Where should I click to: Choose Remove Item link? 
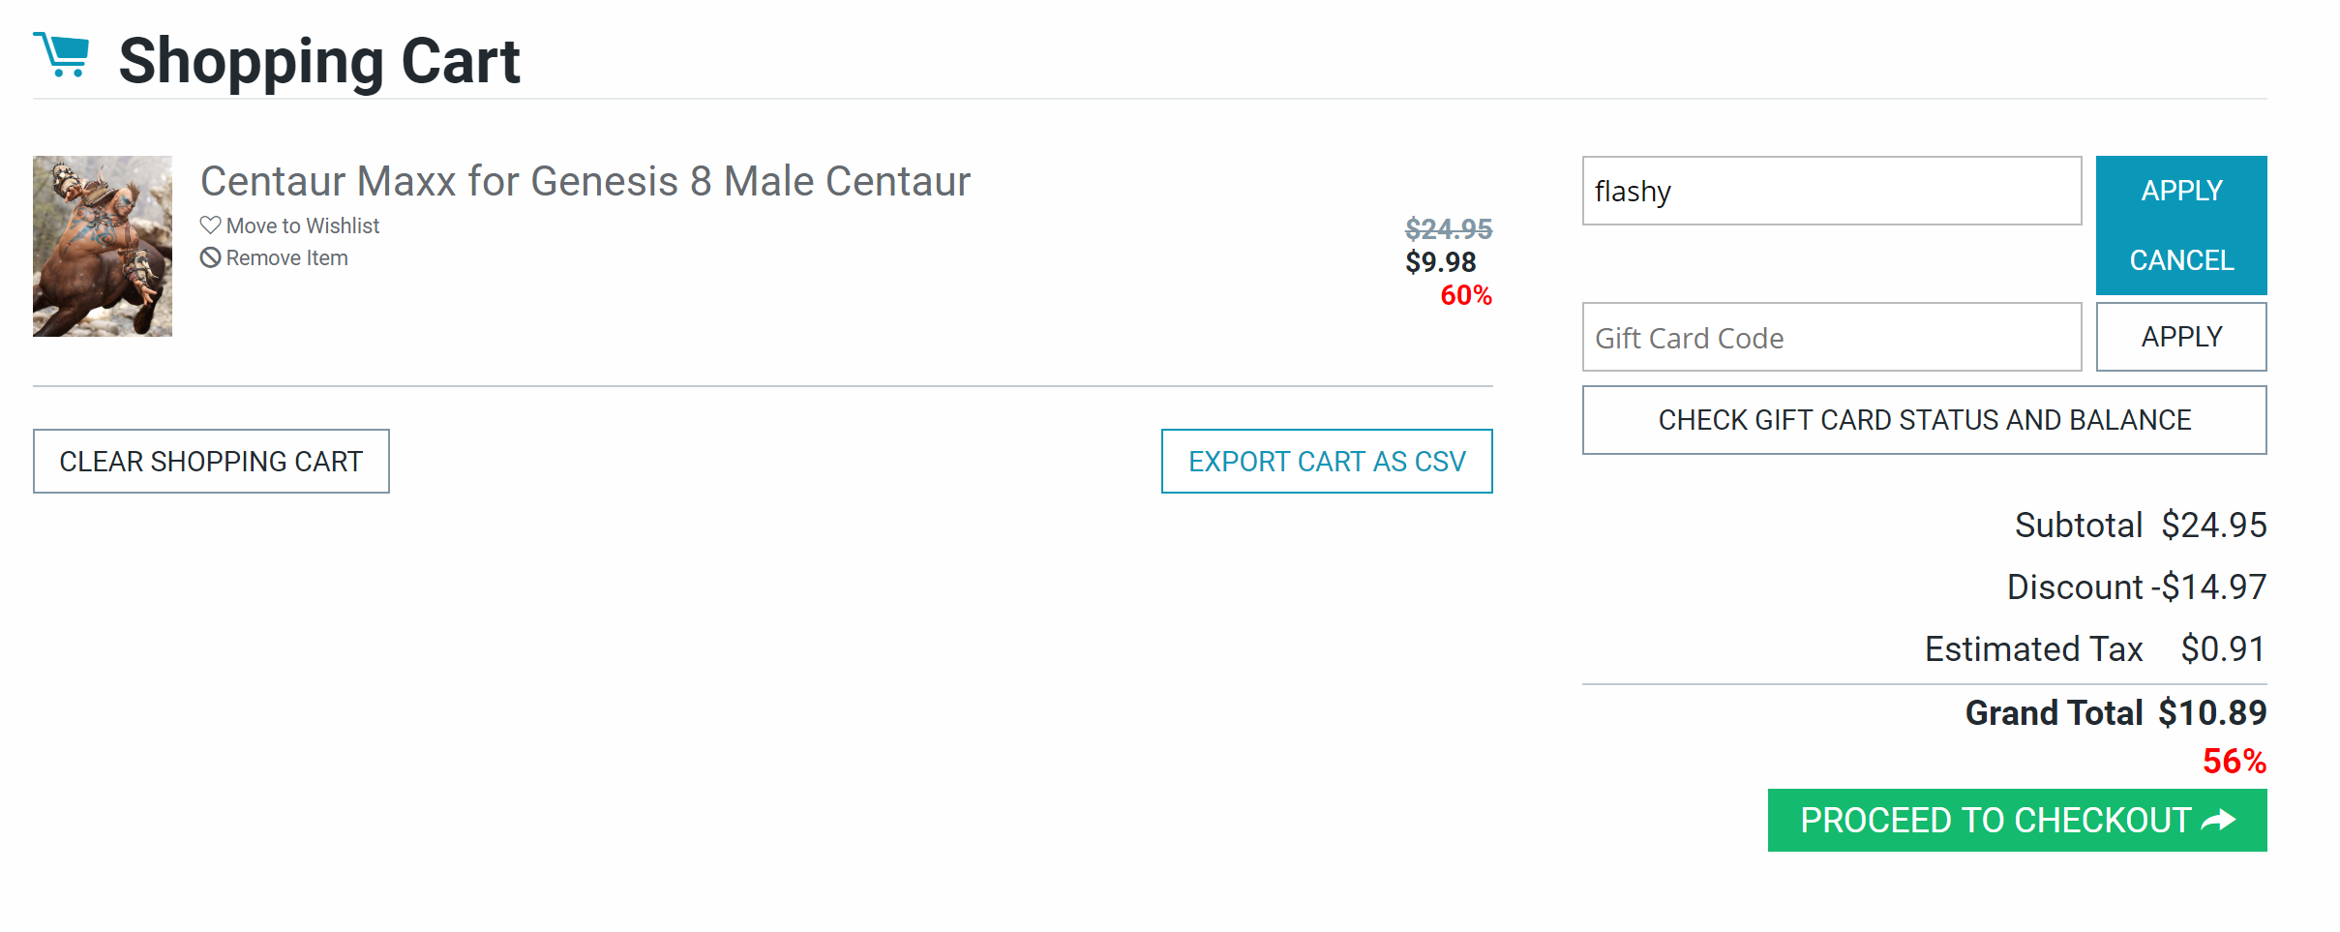point(286,258)
